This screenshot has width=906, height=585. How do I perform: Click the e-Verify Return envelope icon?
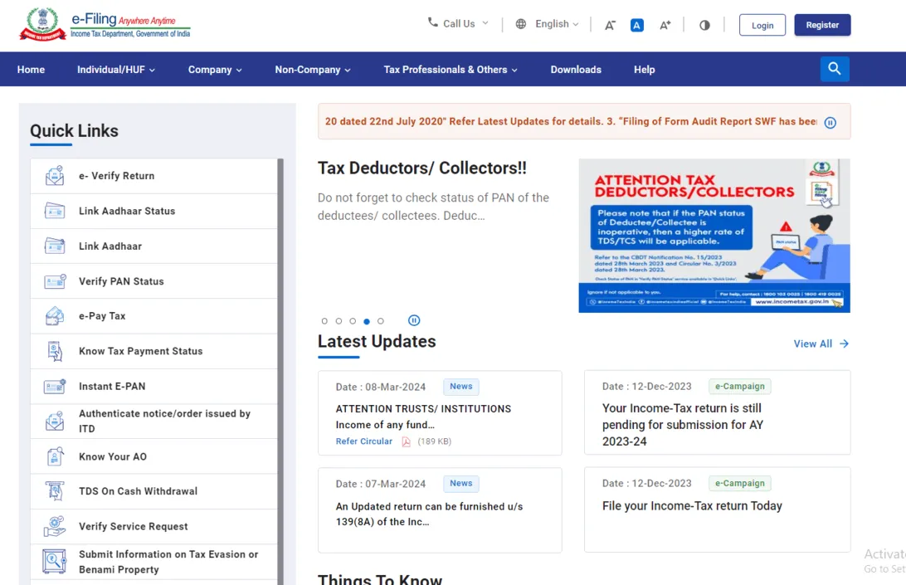pos(55,176)
